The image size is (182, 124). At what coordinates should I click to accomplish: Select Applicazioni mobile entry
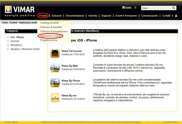tap(50, 36)
